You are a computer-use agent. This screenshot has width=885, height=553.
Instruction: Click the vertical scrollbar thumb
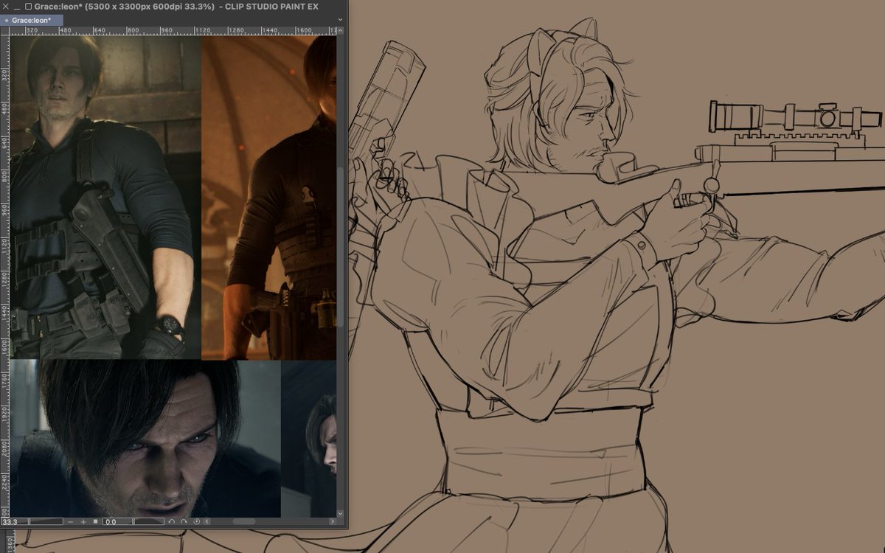340,246
